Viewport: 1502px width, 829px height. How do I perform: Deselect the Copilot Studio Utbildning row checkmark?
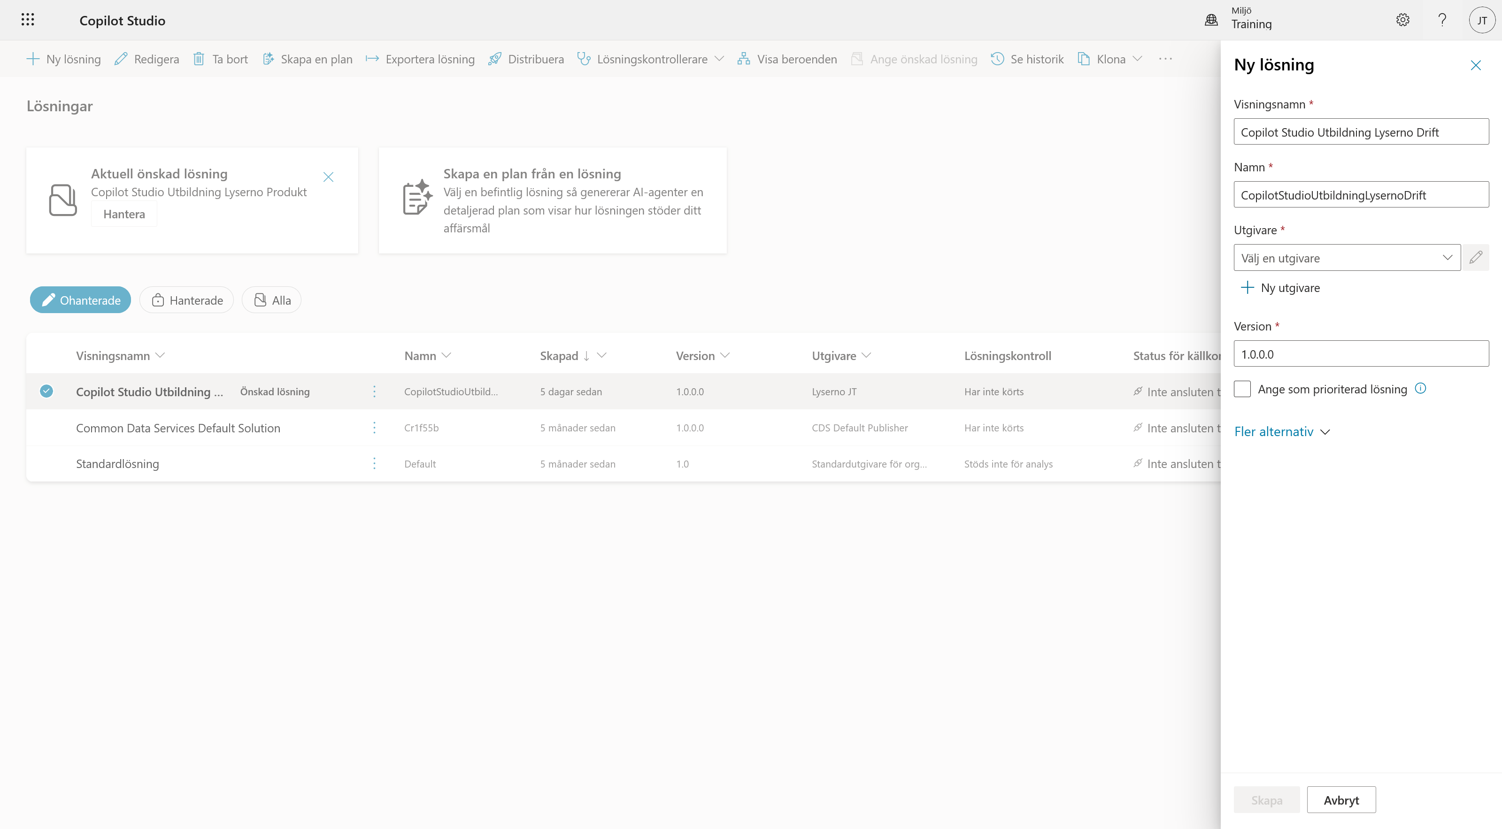[x=46, y=391]
